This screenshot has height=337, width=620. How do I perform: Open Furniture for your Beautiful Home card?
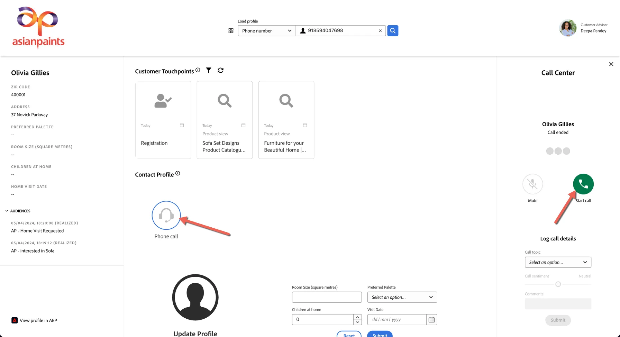click(x=286, y=120)
